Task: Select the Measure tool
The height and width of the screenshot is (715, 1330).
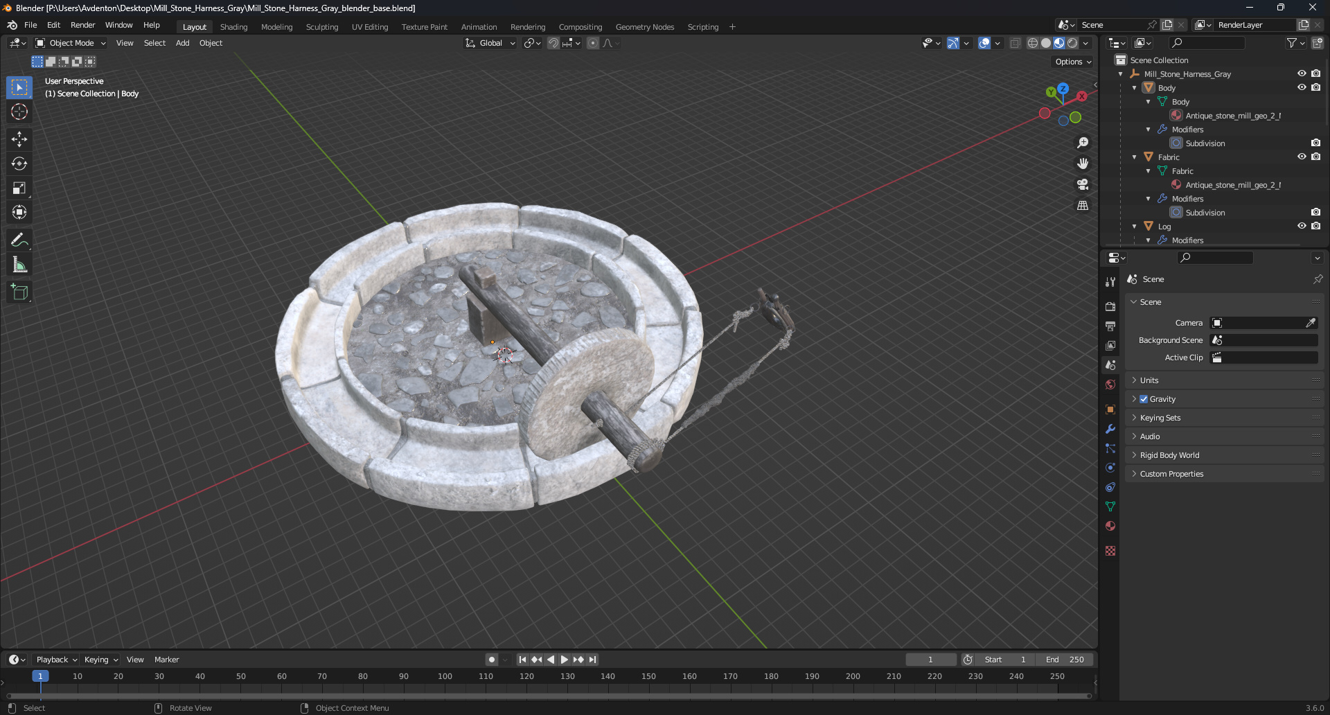Action: click(x=19, y=265)
